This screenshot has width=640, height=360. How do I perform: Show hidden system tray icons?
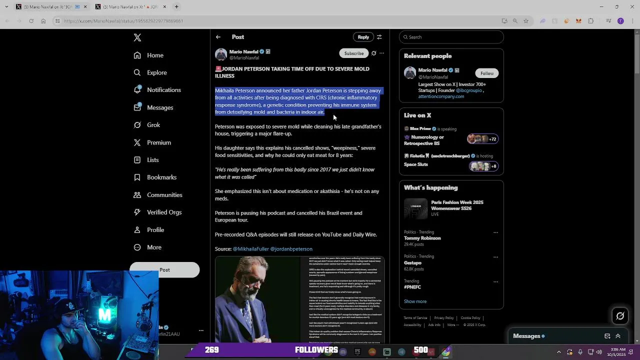tap(559, 352)
